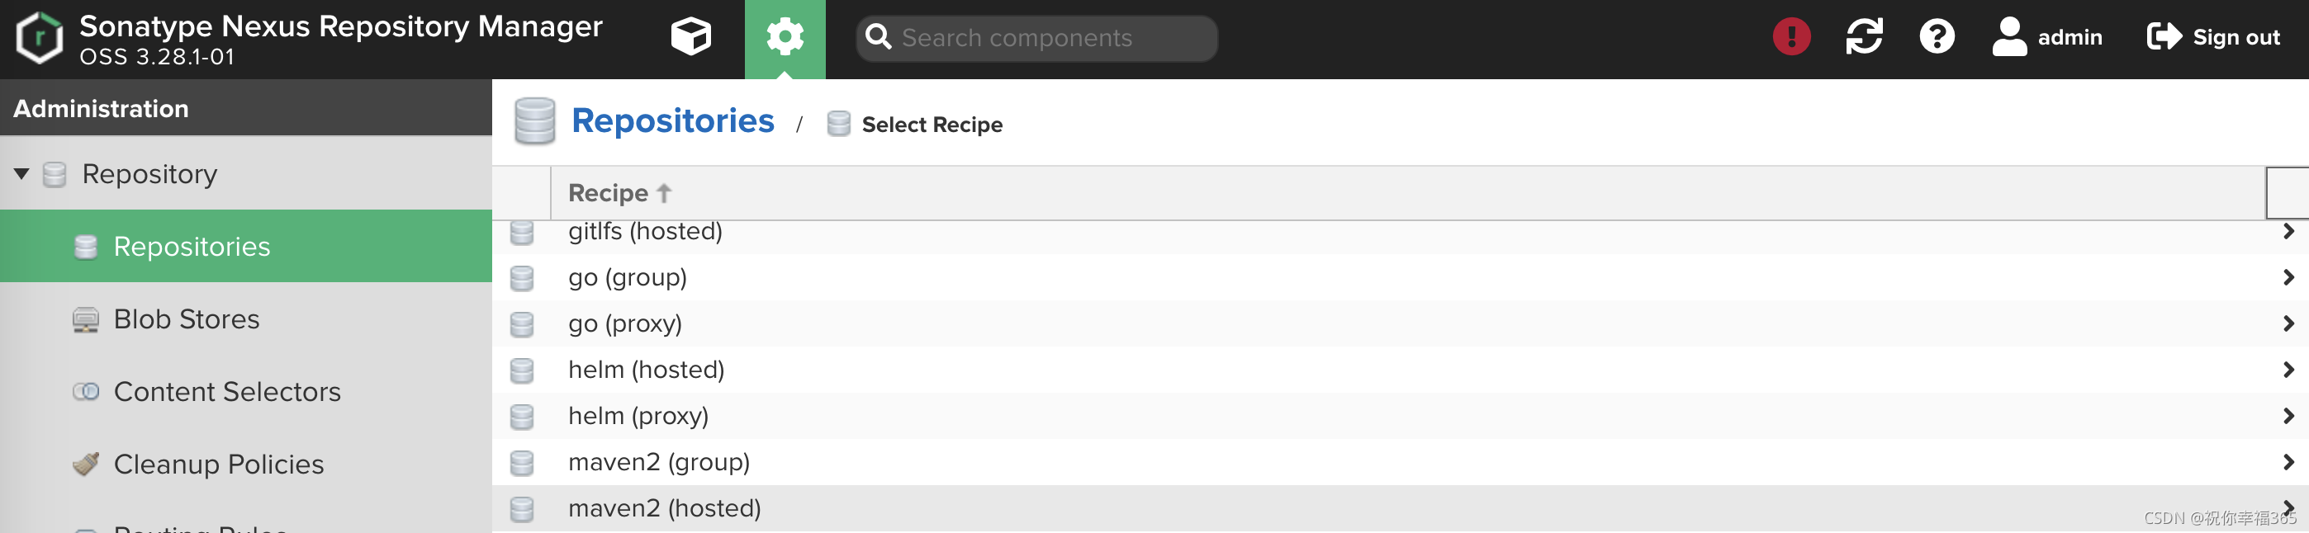Image resolution: width=2309 pixels, height=533 pixels.
Task: Click the Sonatype Nexus logo icon
Action: 40,38
